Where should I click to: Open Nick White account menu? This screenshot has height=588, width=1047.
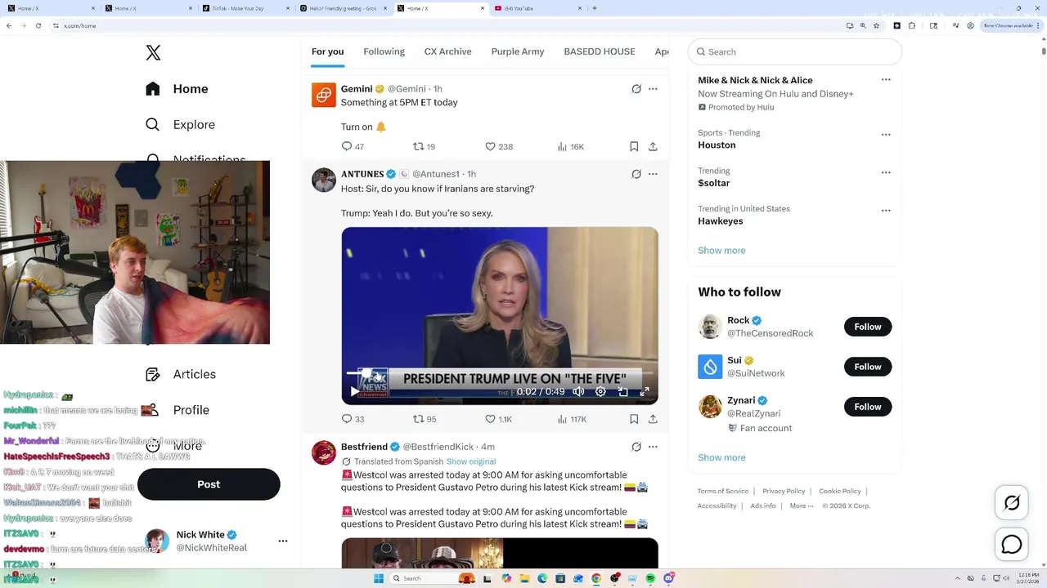tap(283, 541)
